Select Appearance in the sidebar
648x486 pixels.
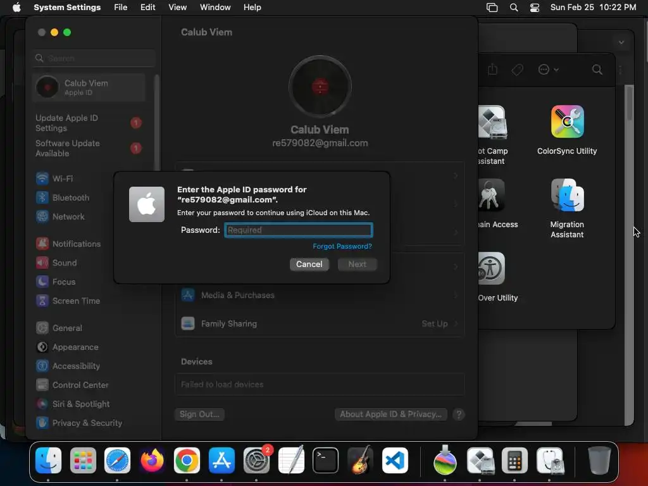[x=67, y=347]
